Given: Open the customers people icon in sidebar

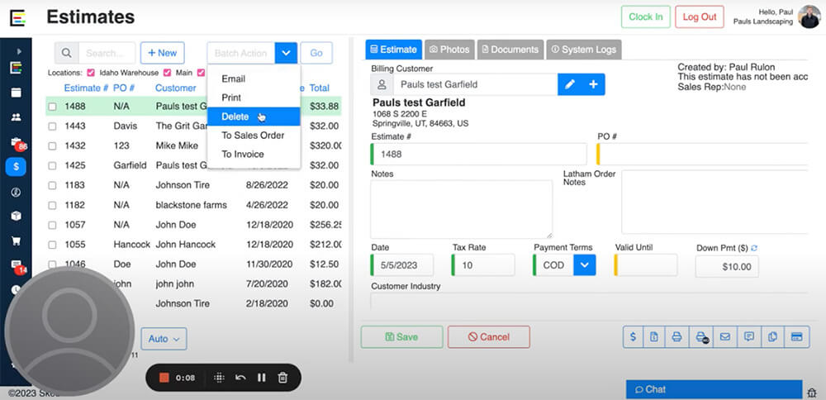Looking at the screenshot, I should point(16,117).
